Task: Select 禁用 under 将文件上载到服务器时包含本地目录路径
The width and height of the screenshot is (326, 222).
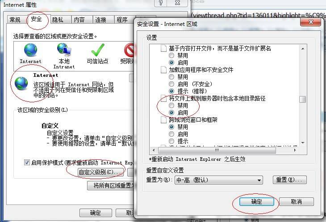Action: coord(171,105)
